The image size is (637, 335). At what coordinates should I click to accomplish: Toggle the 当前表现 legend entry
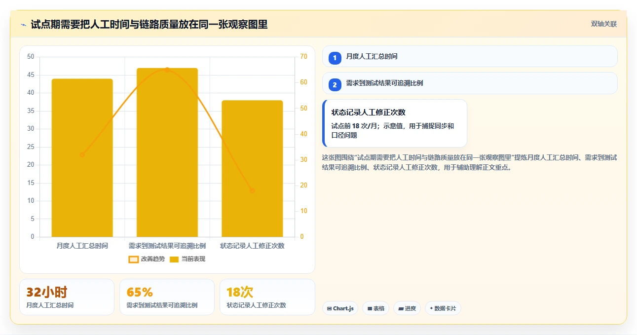click(187, 259)
